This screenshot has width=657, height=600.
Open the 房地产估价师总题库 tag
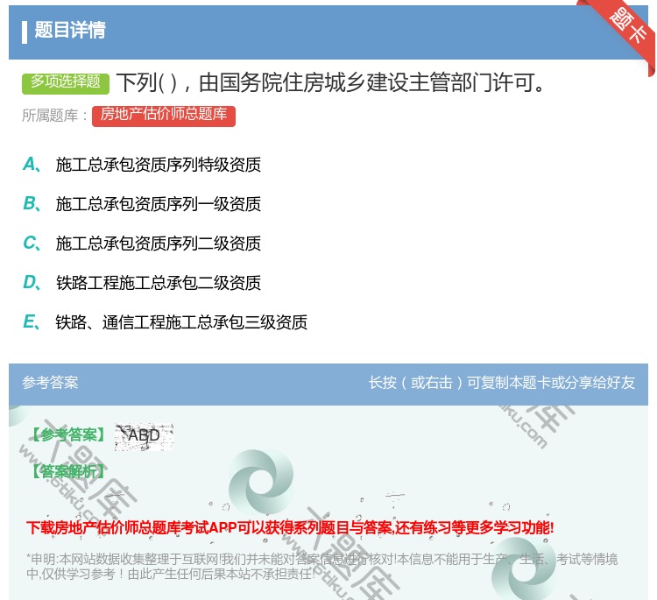(x=164, y=116)
